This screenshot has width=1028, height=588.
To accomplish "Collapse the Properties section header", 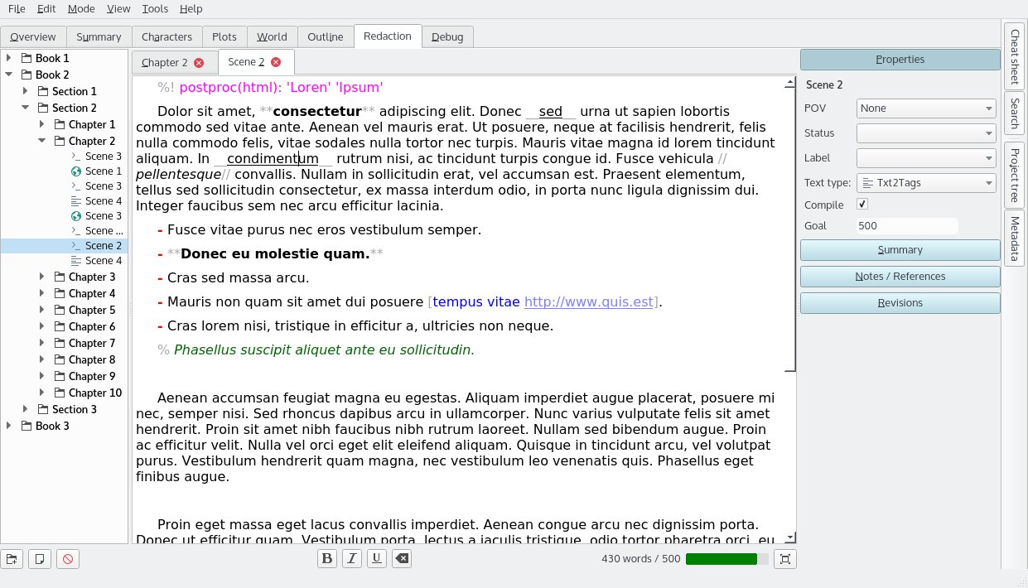I will pos(900,60).
